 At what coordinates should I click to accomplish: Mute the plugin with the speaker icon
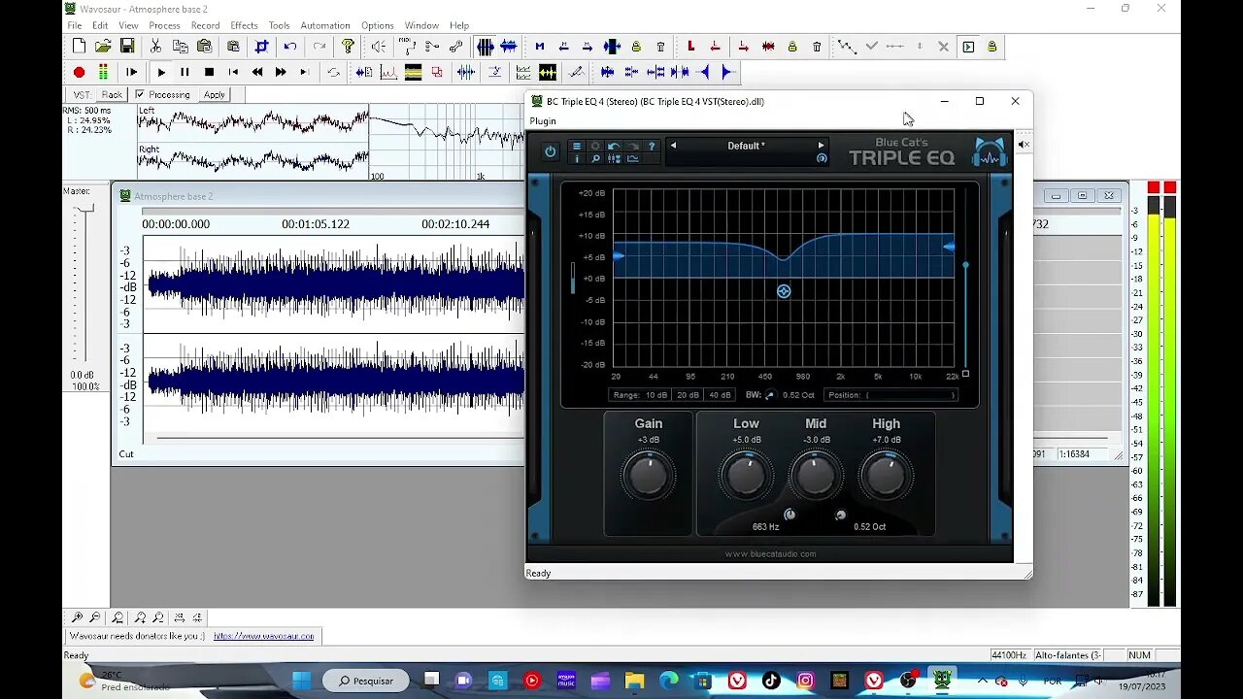[1023, 145]
